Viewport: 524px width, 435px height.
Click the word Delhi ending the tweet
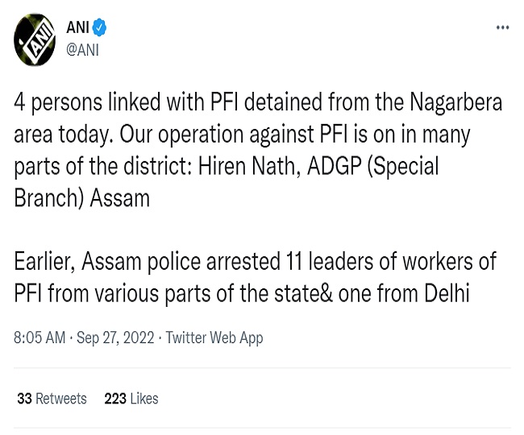click(x=447, y=293)
